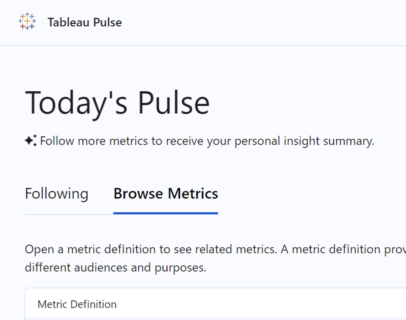Click the sparkle insight summary icon
This screenshot has width=406, height=320.
pyautogui.click(x=31, y=140)
